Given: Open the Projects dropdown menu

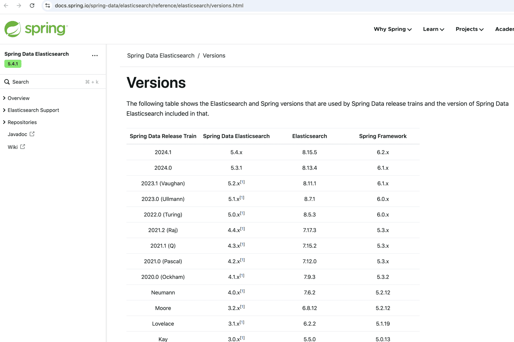Looking at the screenshot, I should (x=469, y=29).
